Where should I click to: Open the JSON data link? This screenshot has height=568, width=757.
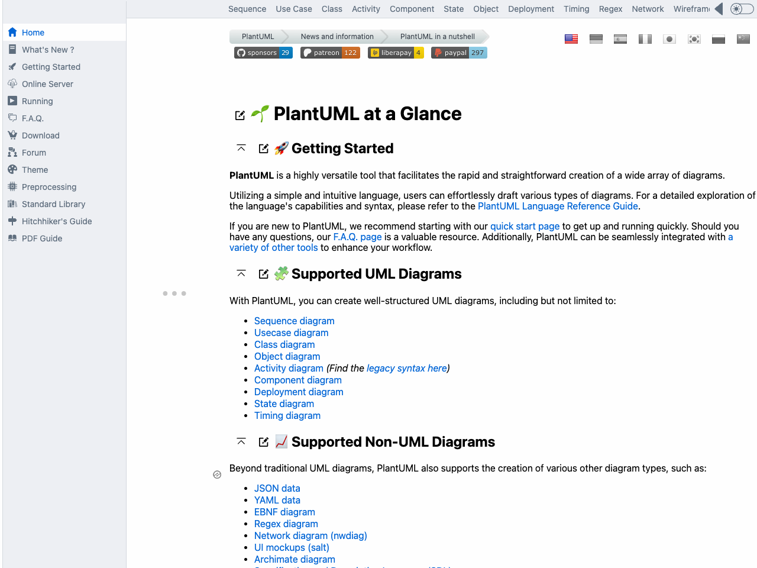coord(277,488)
